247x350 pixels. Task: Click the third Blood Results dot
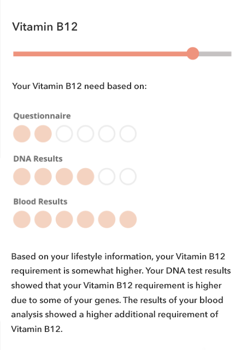point(64,220)
